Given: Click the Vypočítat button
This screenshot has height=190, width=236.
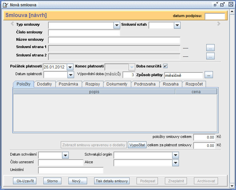Looking at the screenshot, I should (137, 145).
